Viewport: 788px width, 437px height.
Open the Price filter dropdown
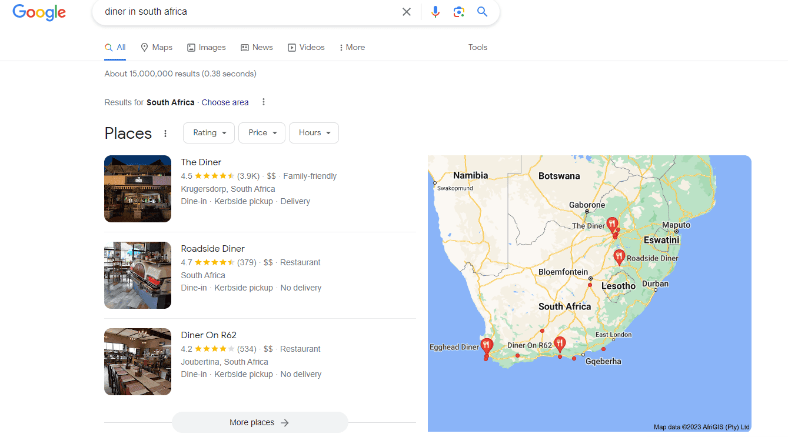261,132
